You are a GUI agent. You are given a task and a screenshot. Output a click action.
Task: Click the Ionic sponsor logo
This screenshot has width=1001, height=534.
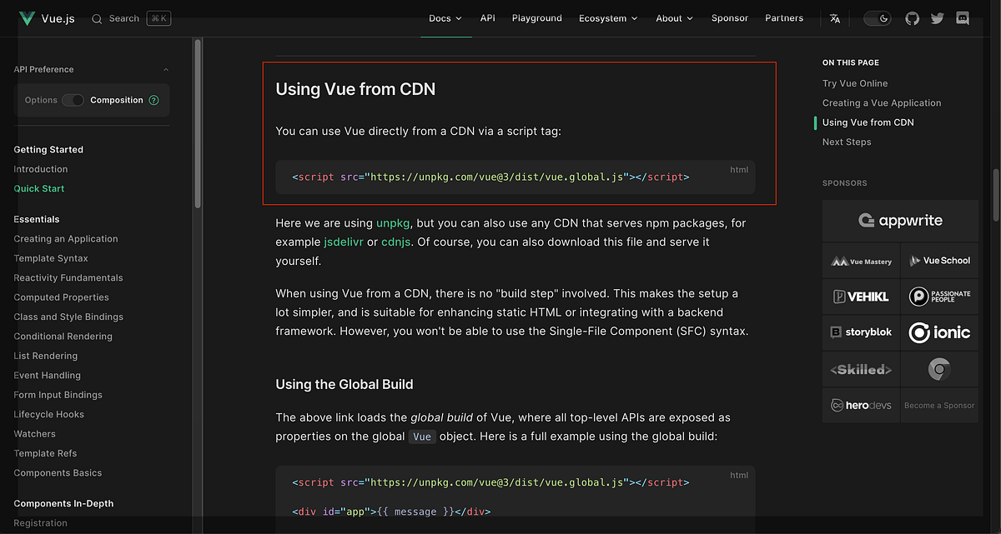coord(939,332)
